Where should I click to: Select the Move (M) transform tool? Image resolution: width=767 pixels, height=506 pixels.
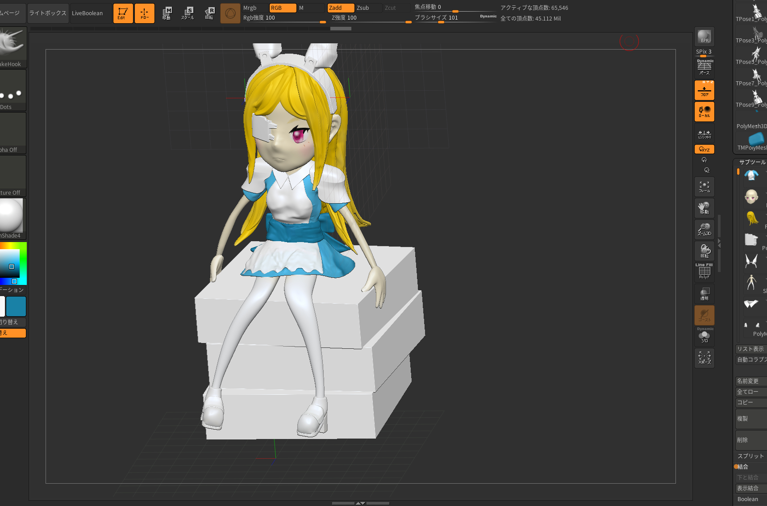coord(167,13)
